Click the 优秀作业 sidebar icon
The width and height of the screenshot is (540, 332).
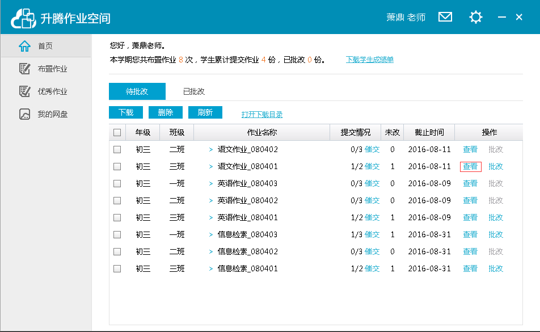[24, 91]
